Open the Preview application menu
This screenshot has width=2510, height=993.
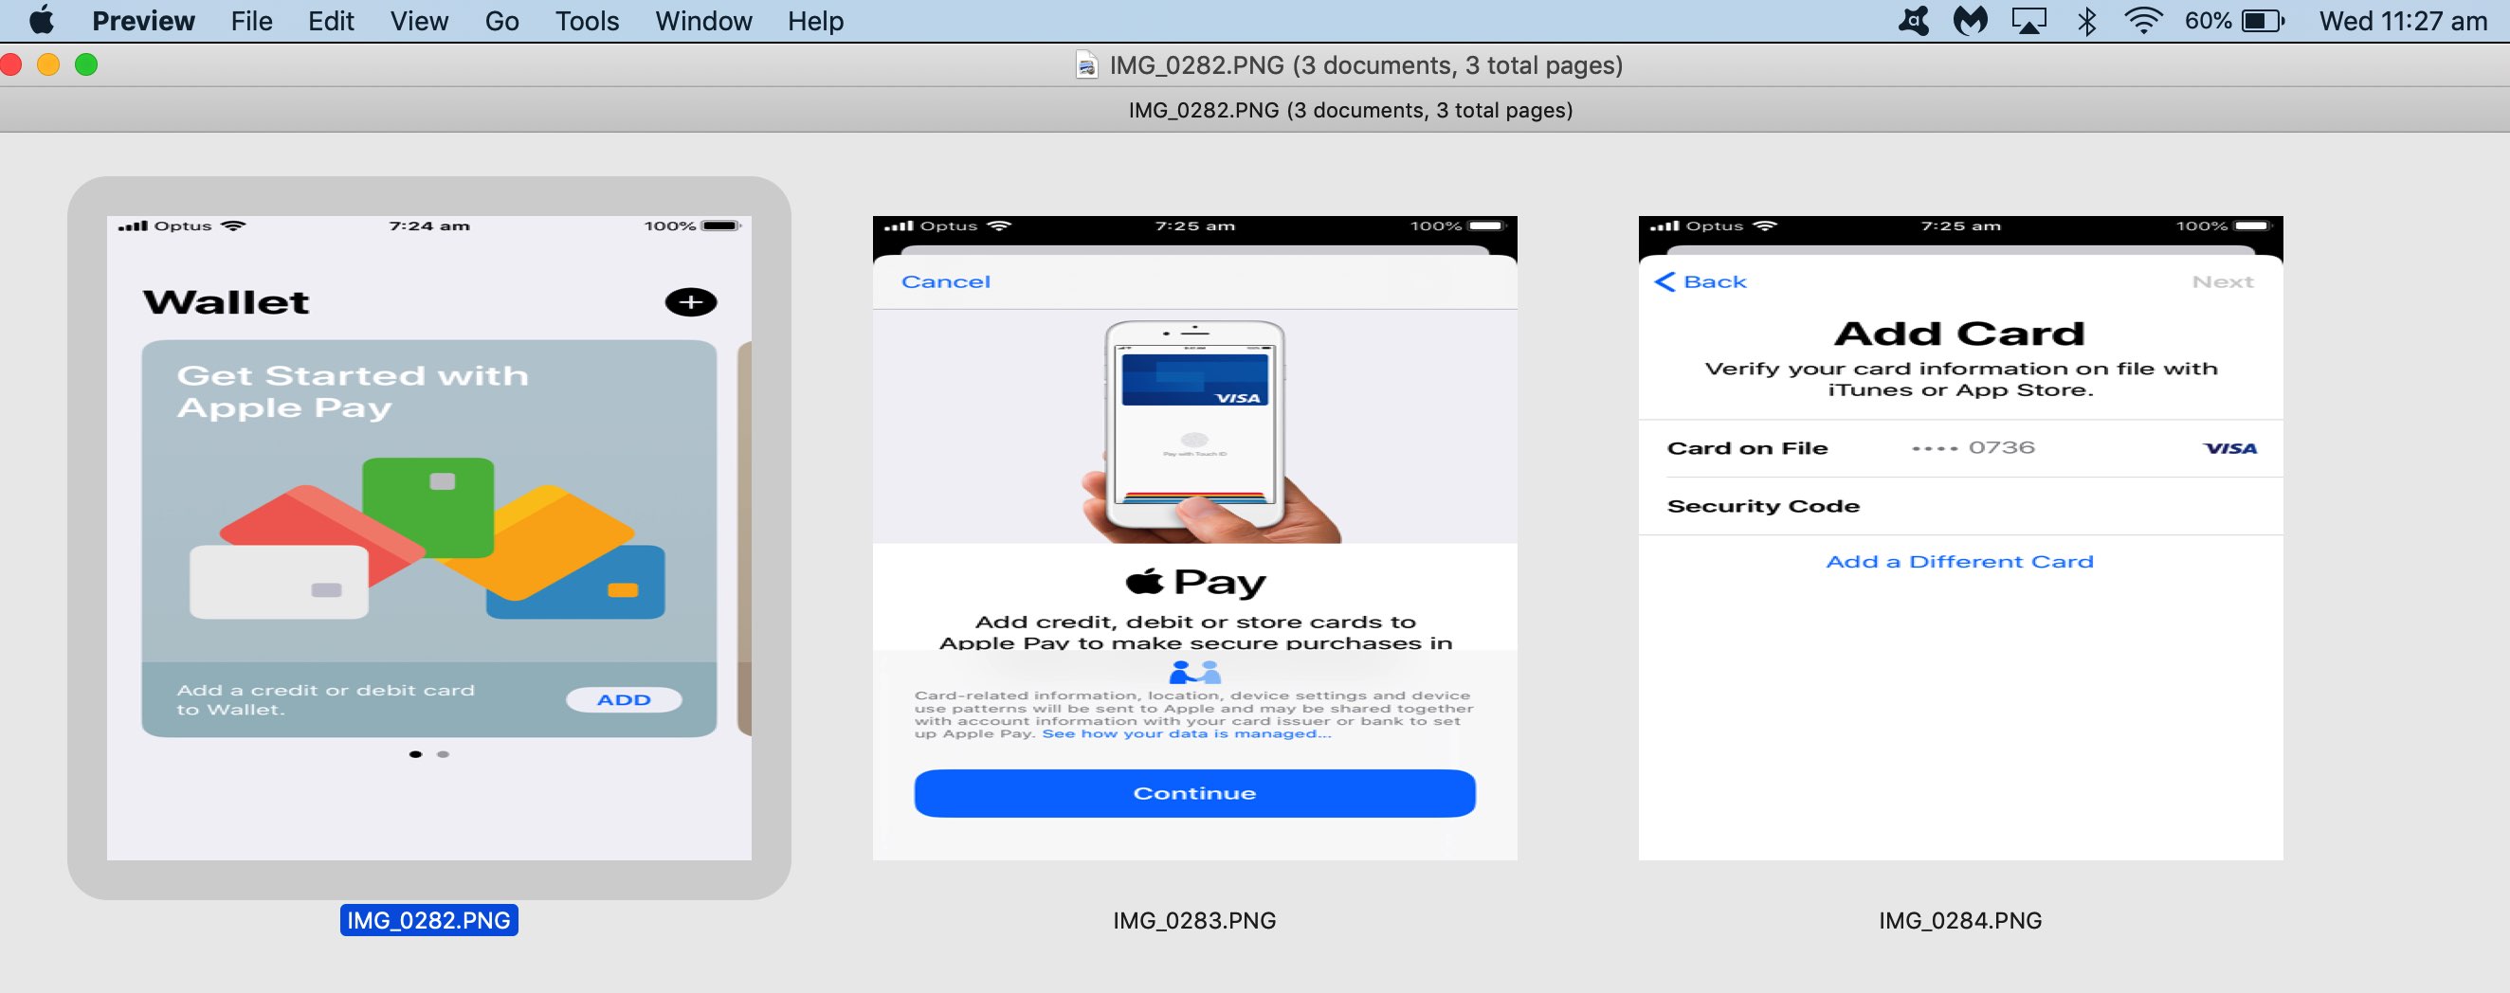pos(143,21)
